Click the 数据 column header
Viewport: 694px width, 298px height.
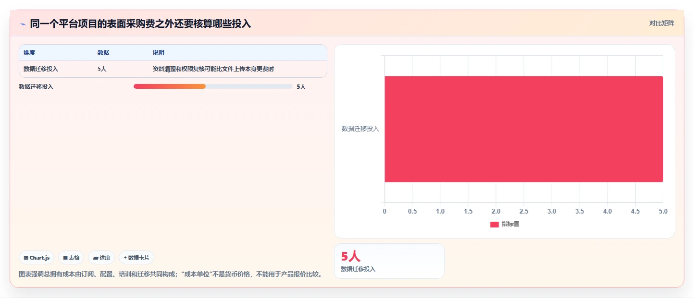click(x=103, y=53)
